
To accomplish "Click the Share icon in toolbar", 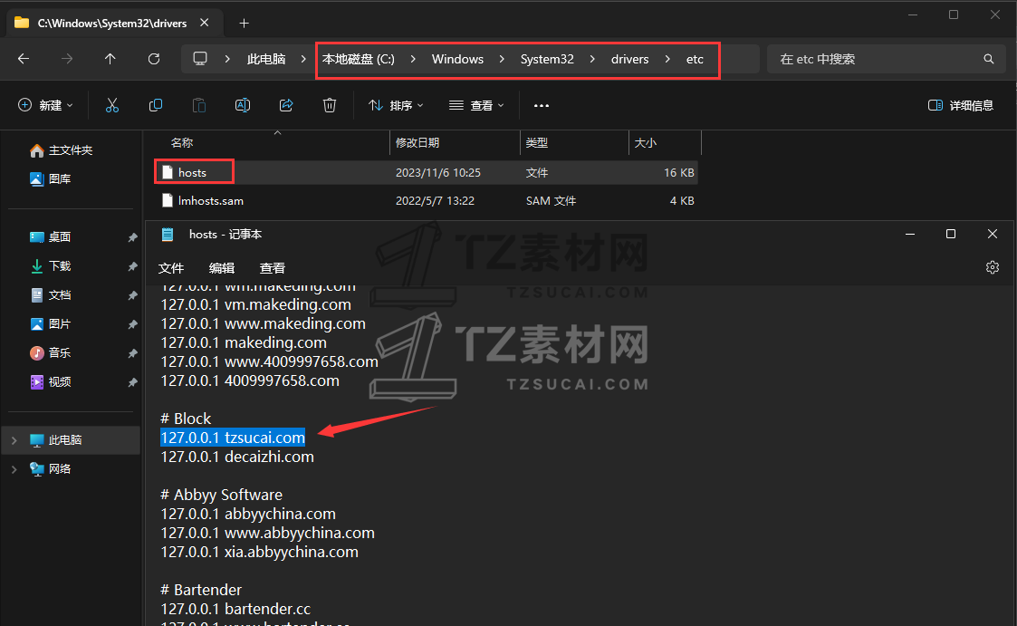I will click(286, 105).
